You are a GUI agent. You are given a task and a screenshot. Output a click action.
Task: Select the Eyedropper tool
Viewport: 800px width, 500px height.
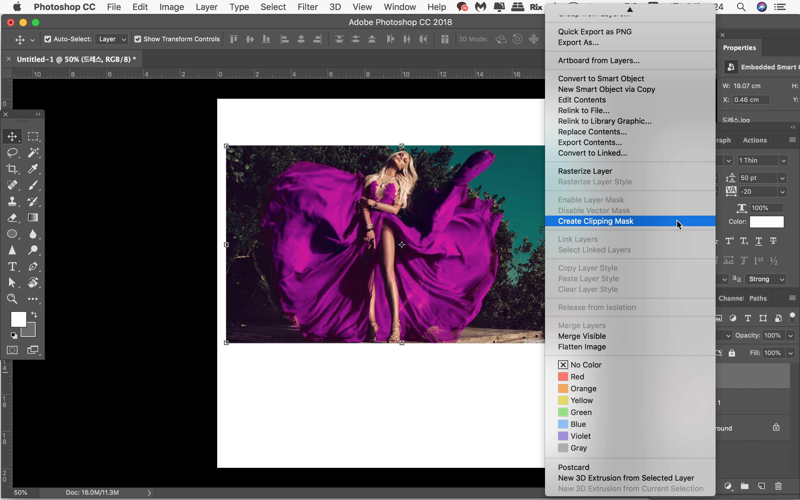point(33,169)
